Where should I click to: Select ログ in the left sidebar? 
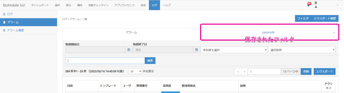28,14
